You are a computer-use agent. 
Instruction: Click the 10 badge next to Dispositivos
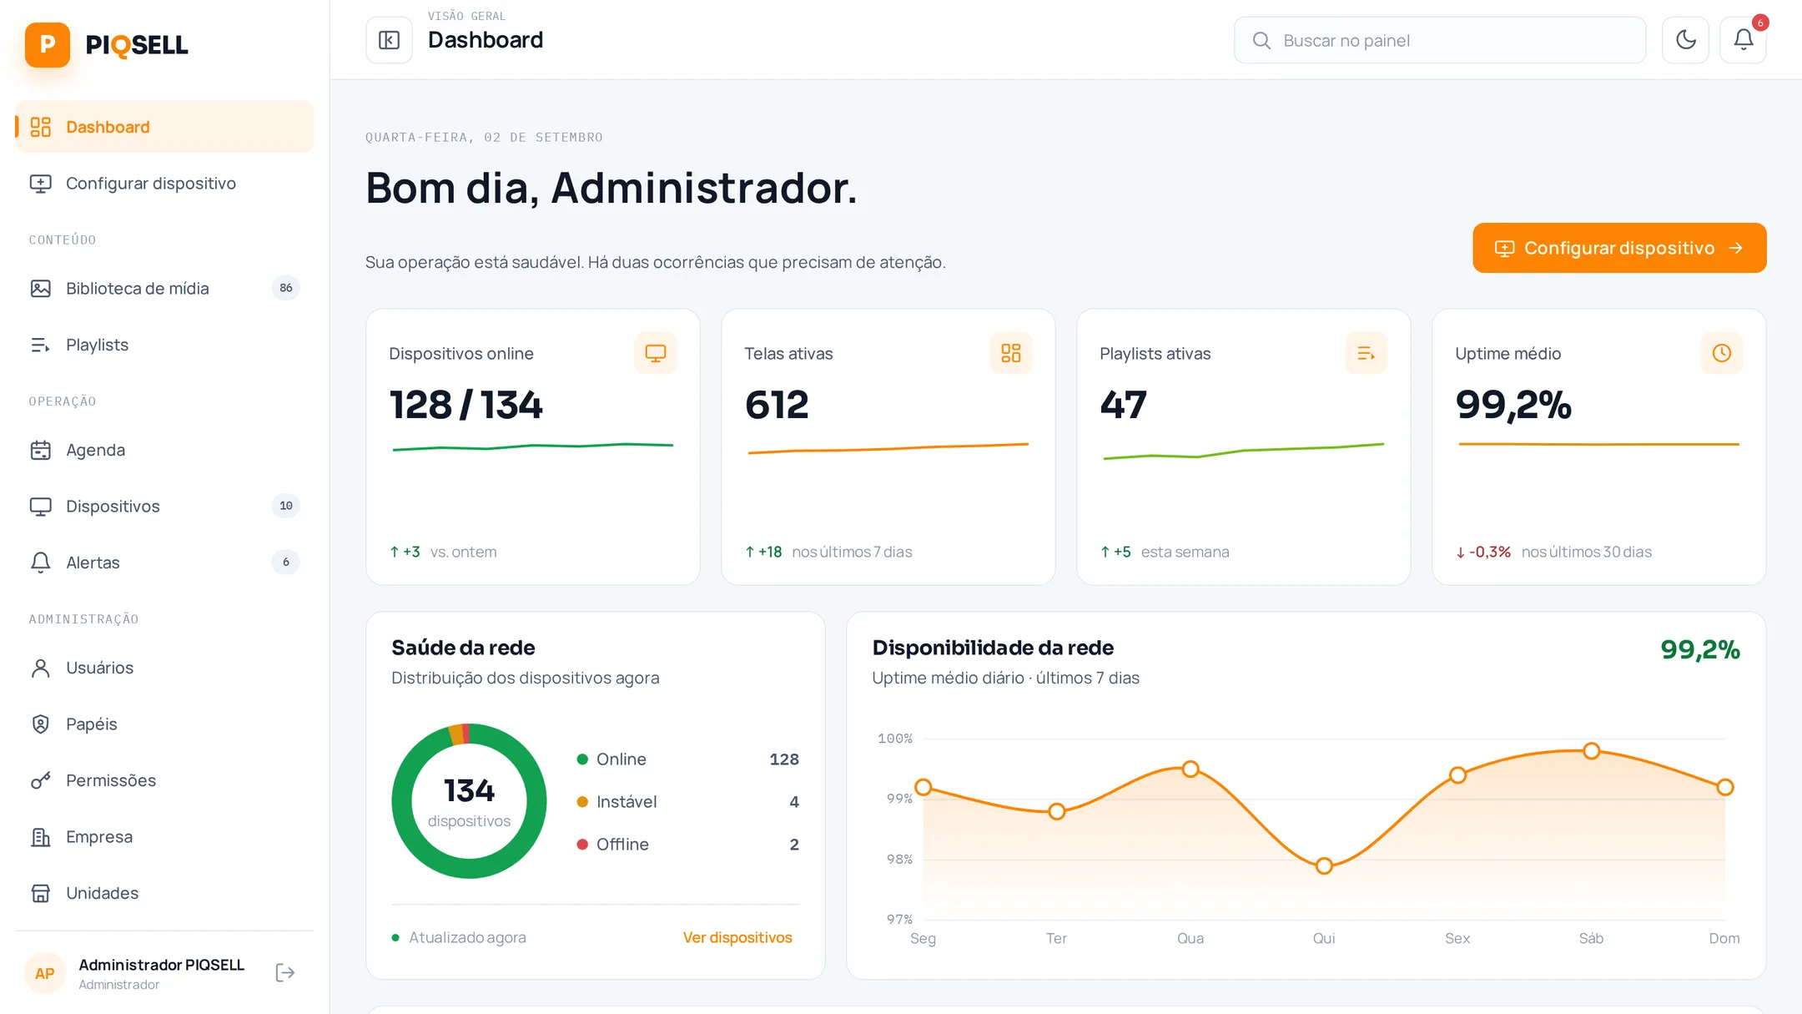coord(286,506)
